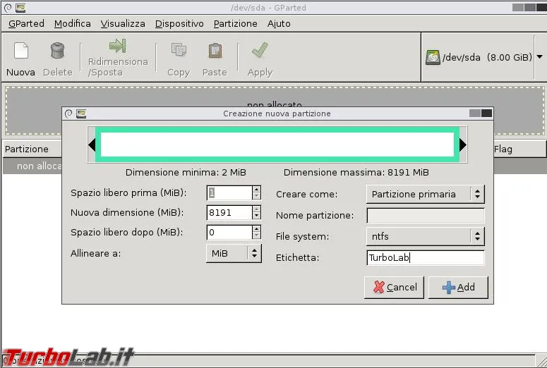Screen dimensions: 547x368
Task: Click the Apply checkmark icon
Action: (260, 50)
